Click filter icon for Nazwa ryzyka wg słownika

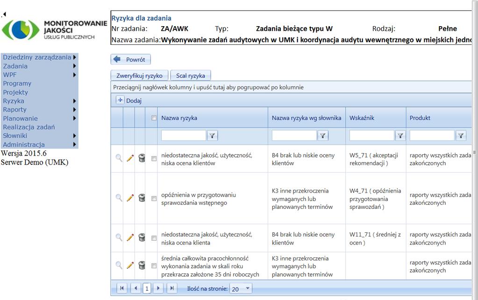323,136
